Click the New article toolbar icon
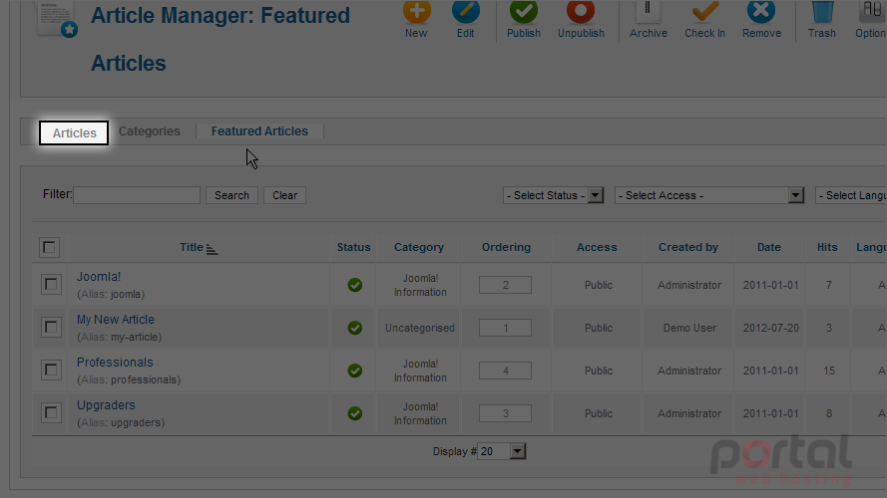Viewport: 887px width, 498px height. pos(416,11)
